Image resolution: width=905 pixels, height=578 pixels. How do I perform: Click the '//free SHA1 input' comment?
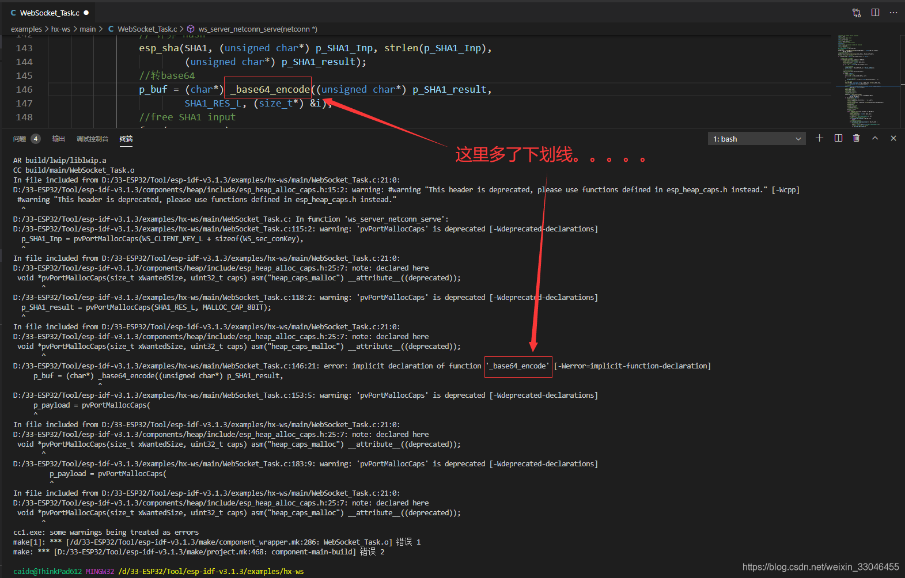[187, 117]
